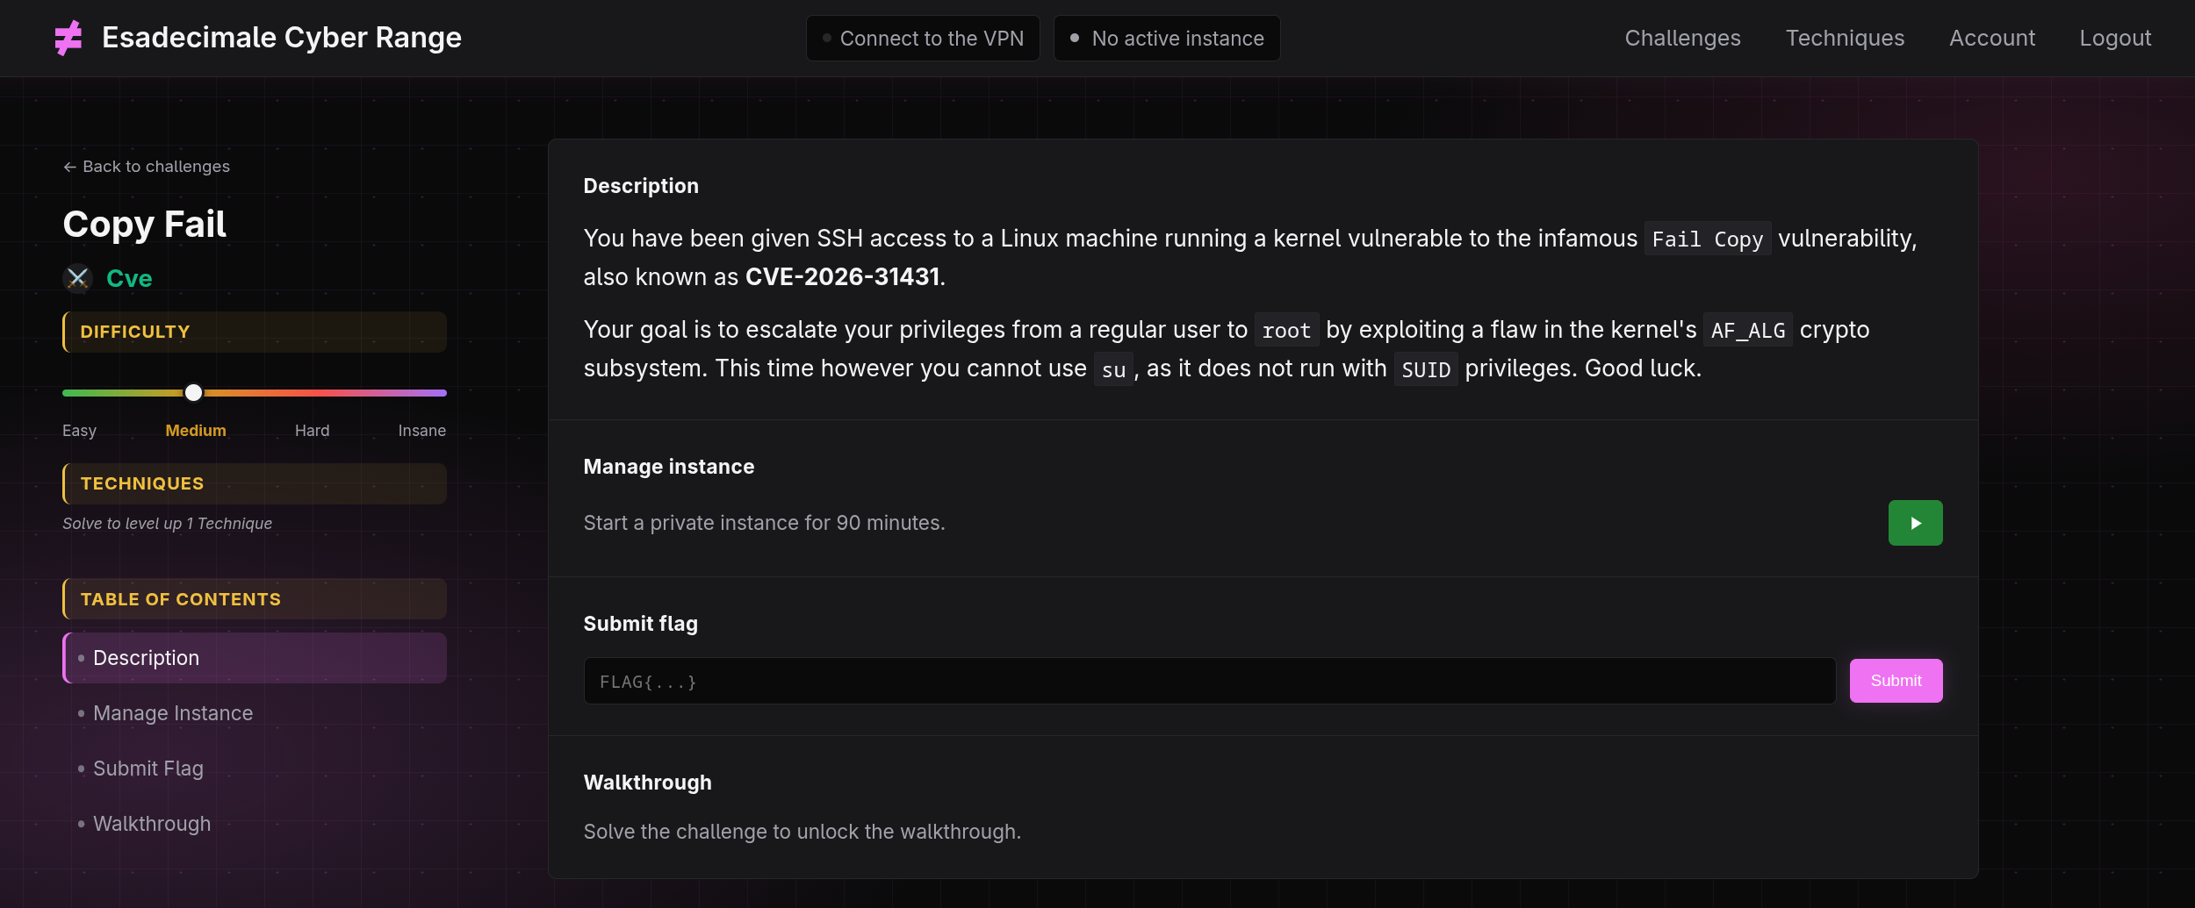Click the Esadecimale Cyber Range title
The height and width of the screenshot is (908, 2195).
click(x=281, y=38)
